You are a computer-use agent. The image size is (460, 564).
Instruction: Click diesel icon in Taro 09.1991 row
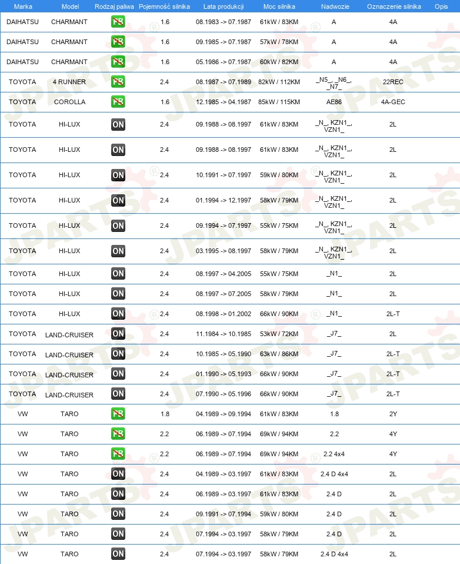[118, 514]
